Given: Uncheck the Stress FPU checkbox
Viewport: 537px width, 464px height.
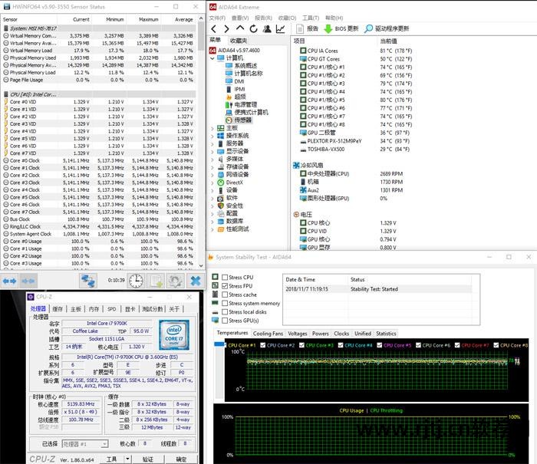Looking at the screenshot, I should pyautogui.click(x=225, y=286).
